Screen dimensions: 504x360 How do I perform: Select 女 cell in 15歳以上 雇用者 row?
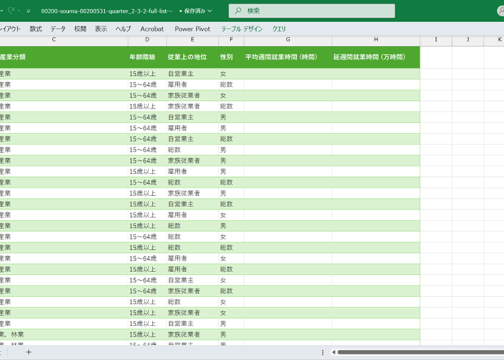point(231,215)
